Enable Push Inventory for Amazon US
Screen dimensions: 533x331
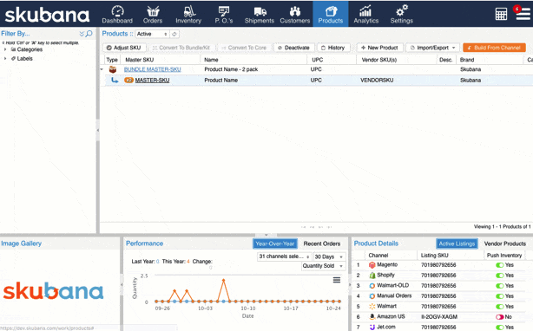500,317
